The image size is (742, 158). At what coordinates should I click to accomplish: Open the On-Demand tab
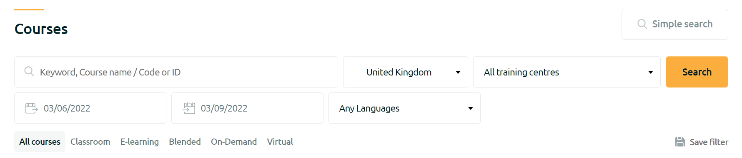pyautogui.click(x=234, y=142)
